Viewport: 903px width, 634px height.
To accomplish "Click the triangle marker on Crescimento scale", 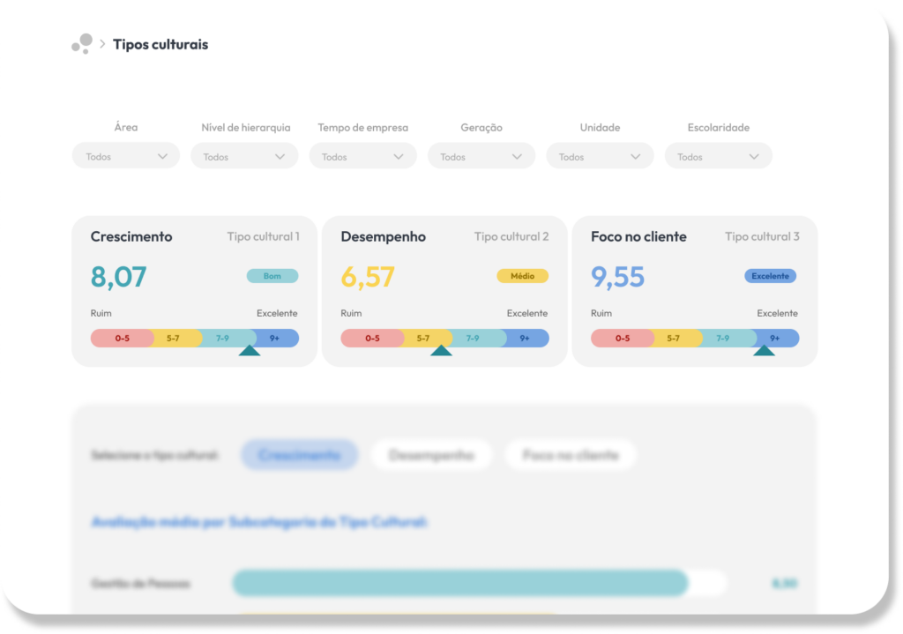I will tap(250, 351).
